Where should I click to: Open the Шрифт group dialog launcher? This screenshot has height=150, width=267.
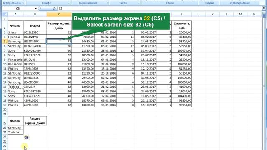pos(68,3)
